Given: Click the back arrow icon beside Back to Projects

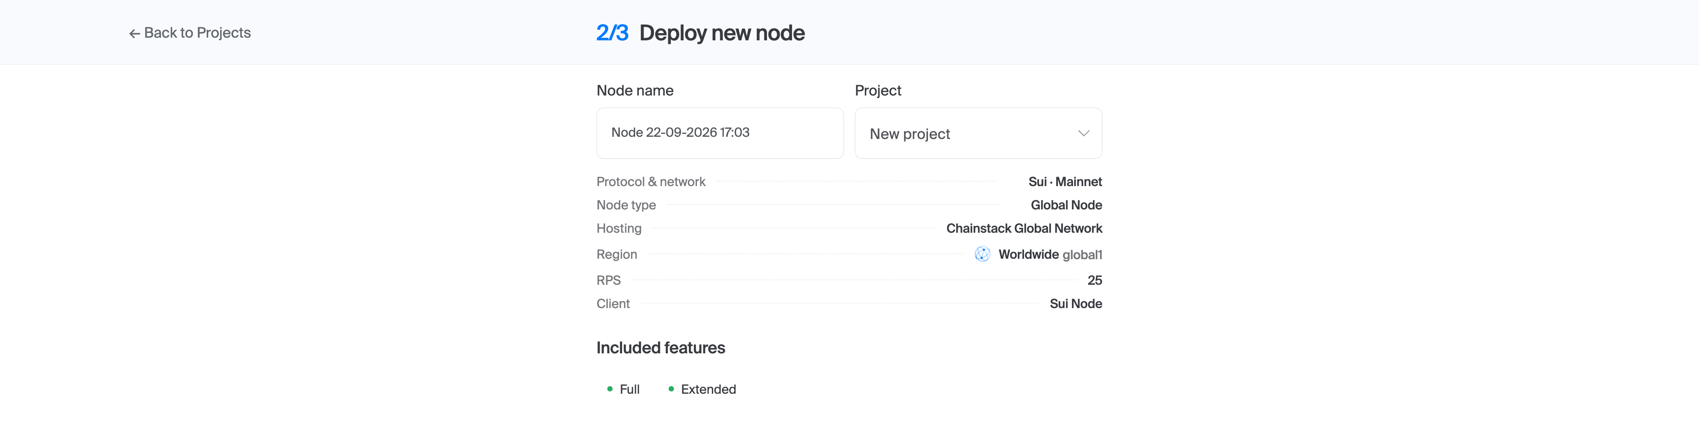Looking at the screenshot, I should coord(135,34).
